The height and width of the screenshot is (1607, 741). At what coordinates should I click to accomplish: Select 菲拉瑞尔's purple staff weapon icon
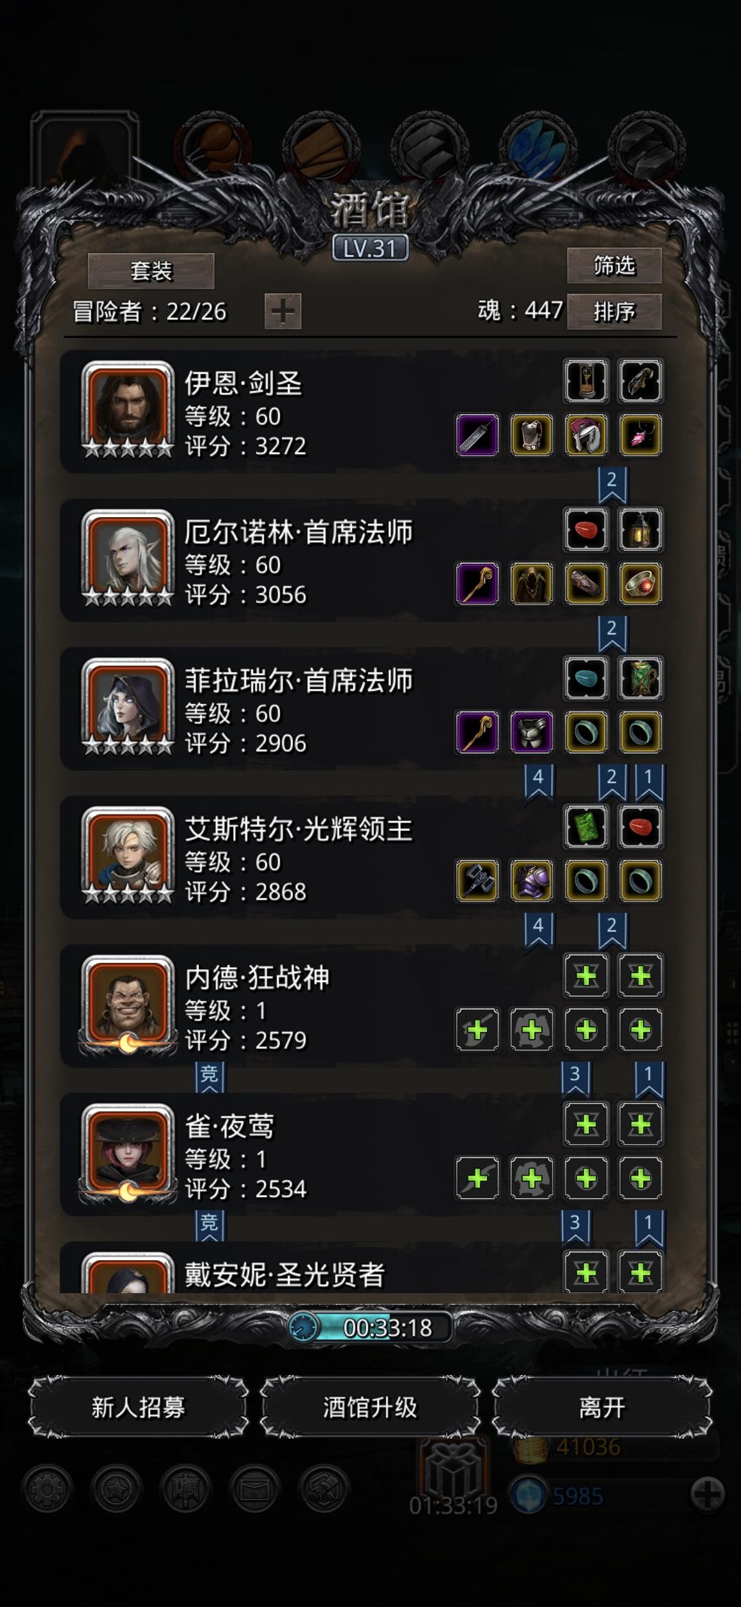(478, 732)
